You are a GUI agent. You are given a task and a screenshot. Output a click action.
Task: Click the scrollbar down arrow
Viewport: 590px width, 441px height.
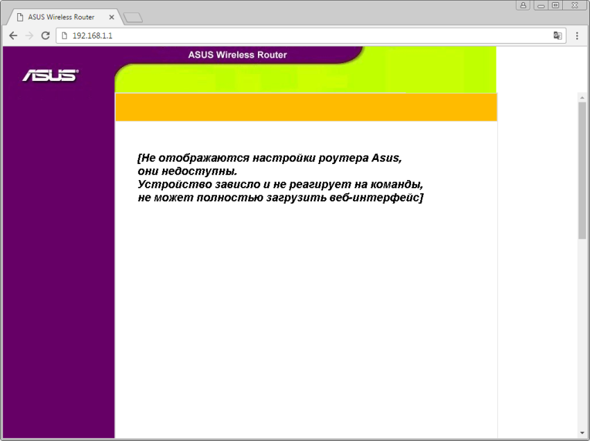point(582,433)
